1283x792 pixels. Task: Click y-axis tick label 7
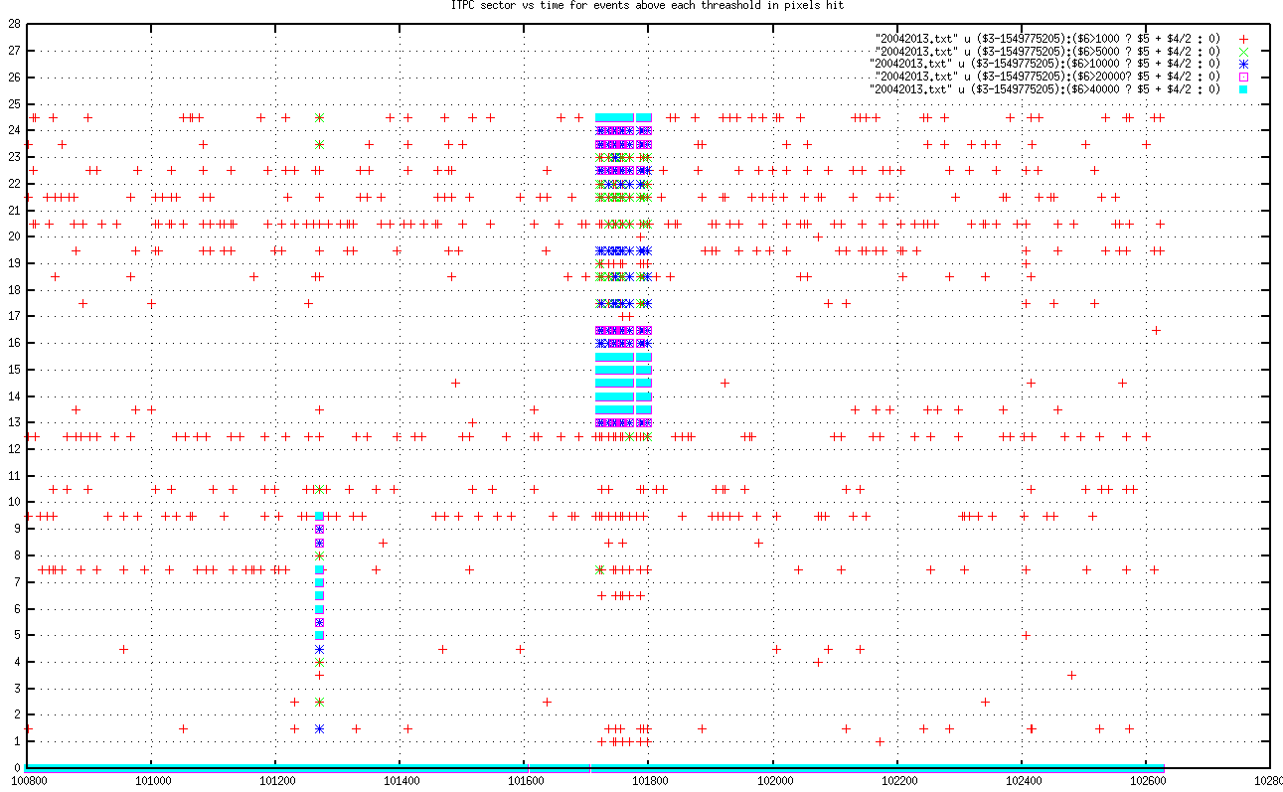(17, 582)
